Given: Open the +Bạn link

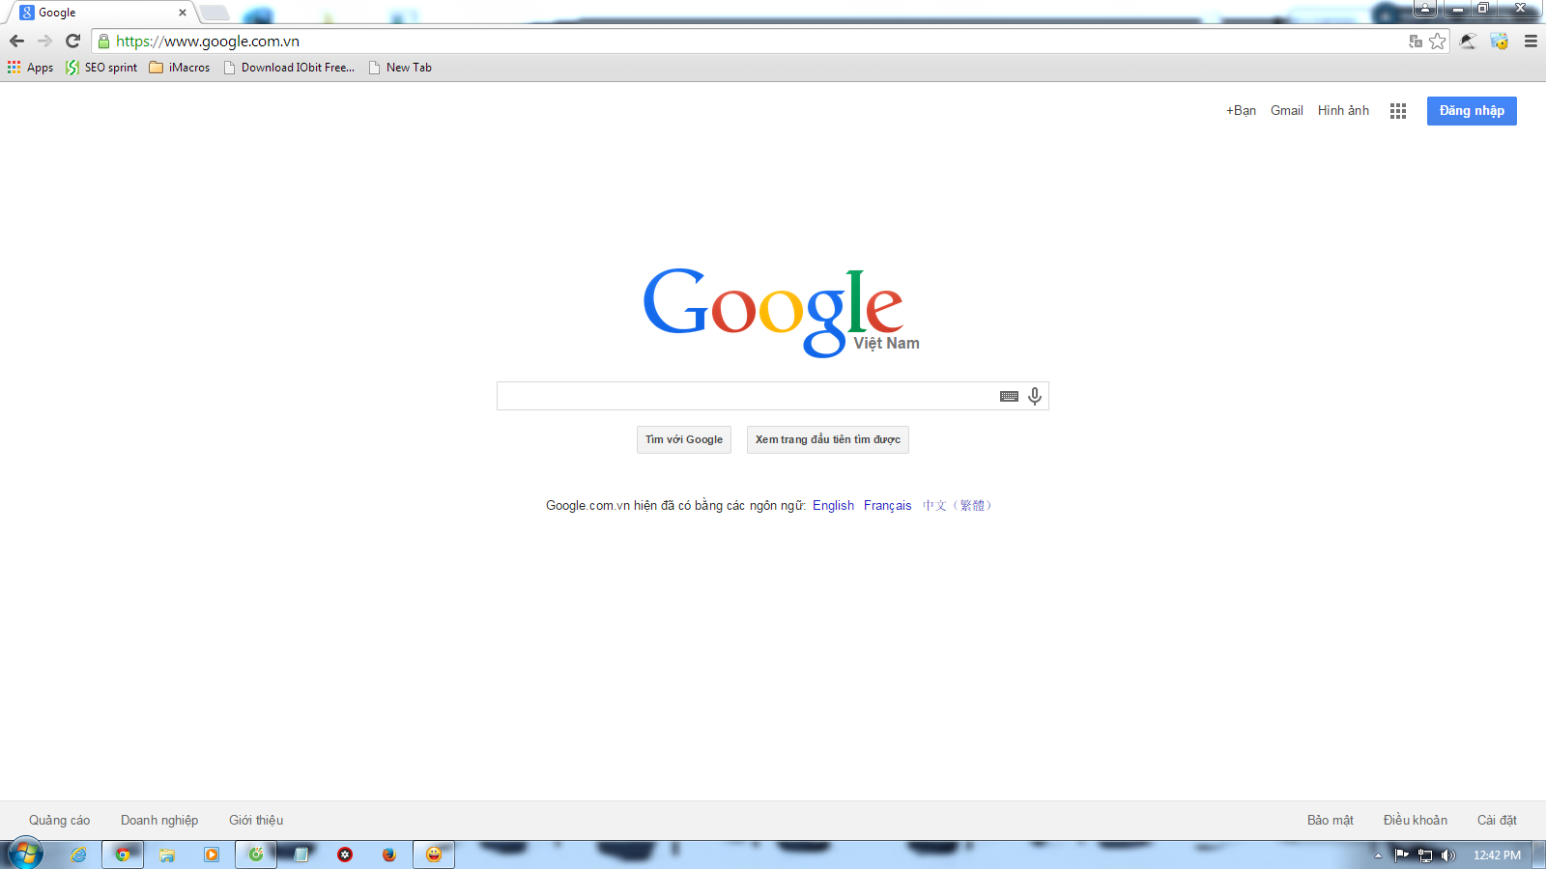Looking at the screenshot, I should point(1242,111).
